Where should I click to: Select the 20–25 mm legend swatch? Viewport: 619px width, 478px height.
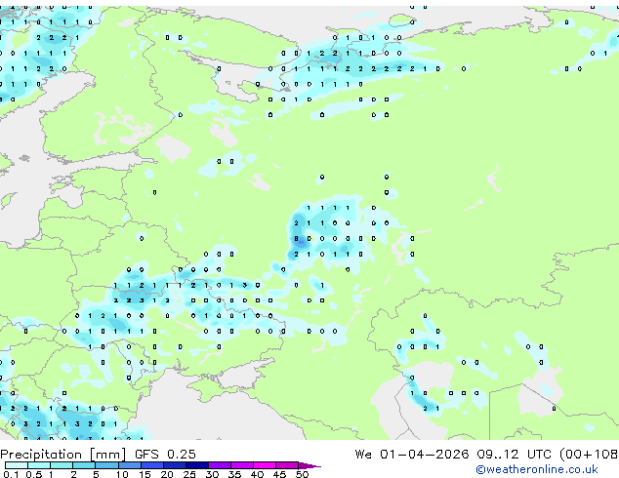[174, 465]
